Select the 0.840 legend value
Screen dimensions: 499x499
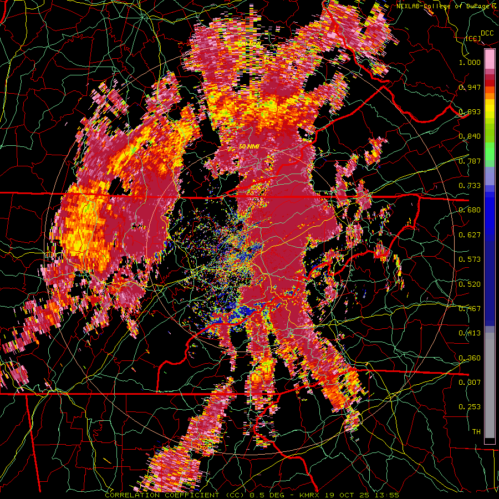(x=470, y=136)
